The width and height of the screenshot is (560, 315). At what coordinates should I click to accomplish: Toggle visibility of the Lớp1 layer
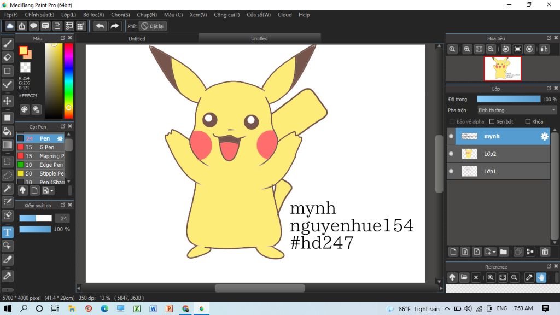[x=451, y=171]
